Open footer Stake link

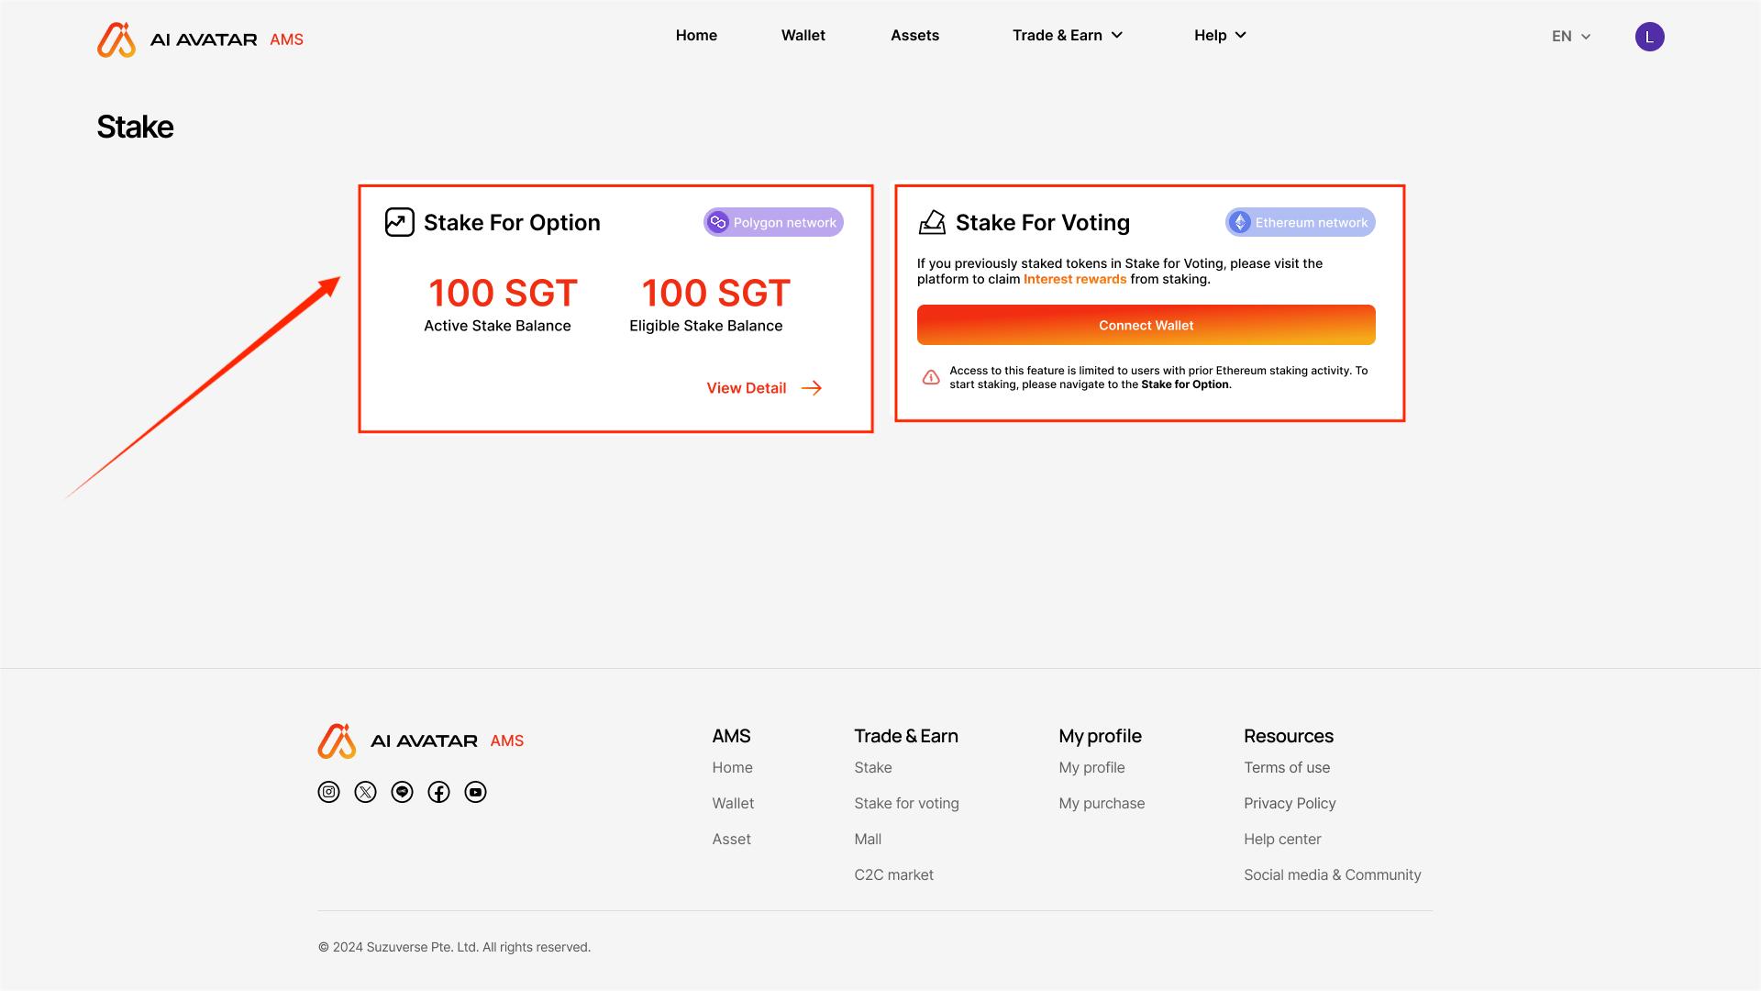(x=872, y=767)
